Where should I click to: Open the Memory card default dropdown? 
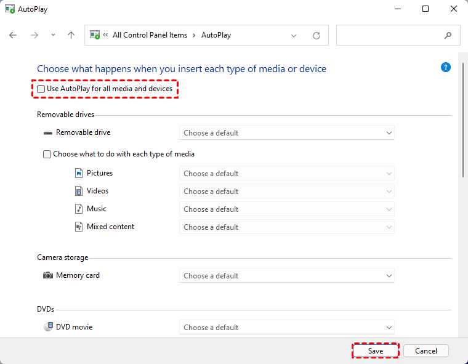[x=286, y=275]
